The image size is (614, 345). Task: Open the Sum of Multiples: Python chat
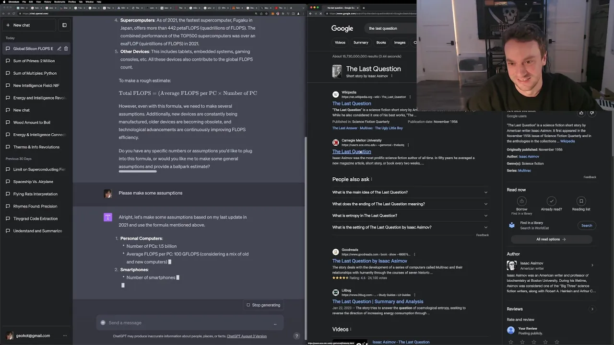(x=36, y=73)
